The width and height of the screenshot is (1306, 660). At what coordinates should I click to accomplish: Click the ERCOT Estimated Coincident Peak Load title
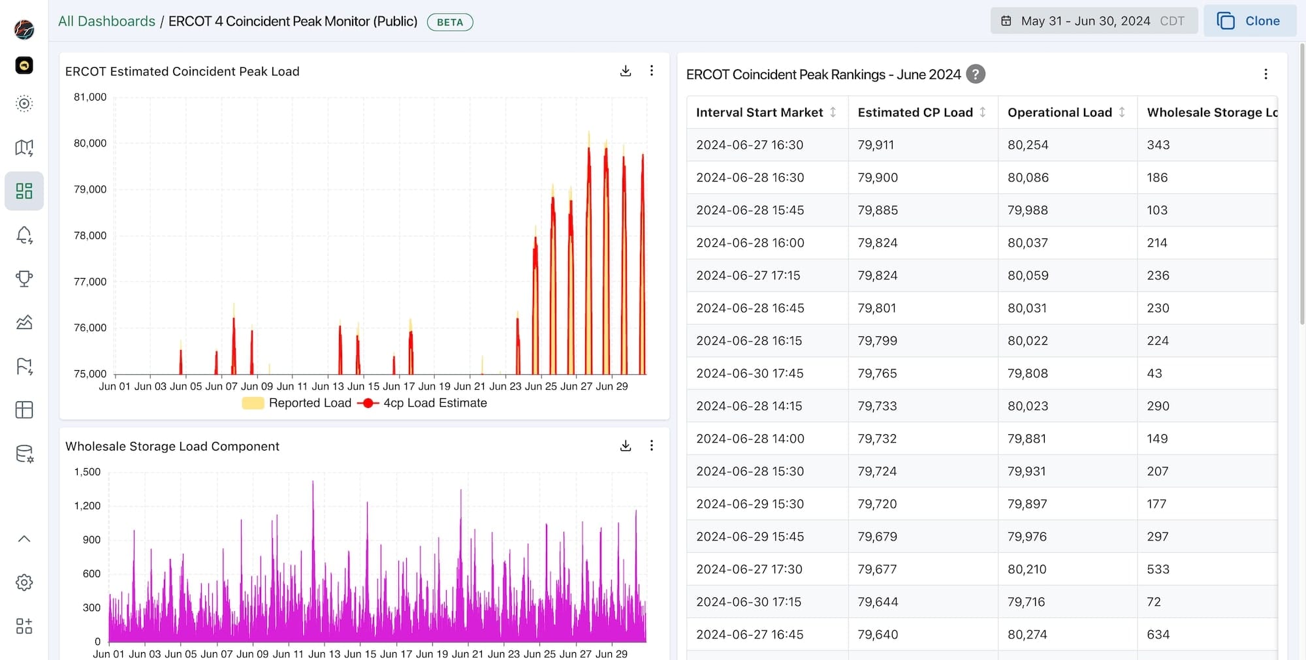point(182,71)
